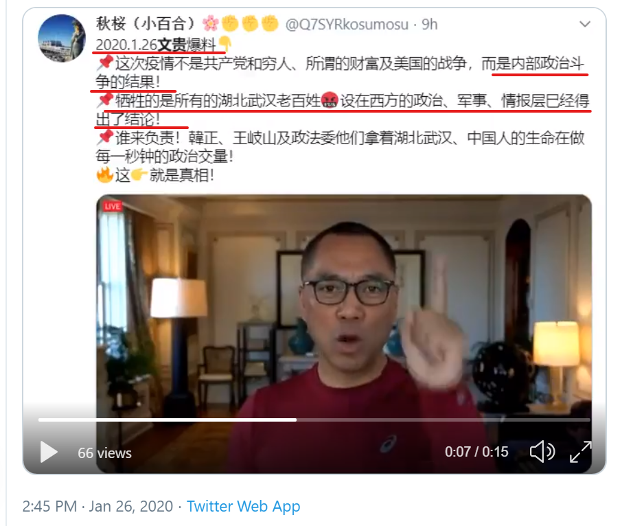Click the center of the video frame
This screenshot has width=622, height=526.
[x=344, y=334]
